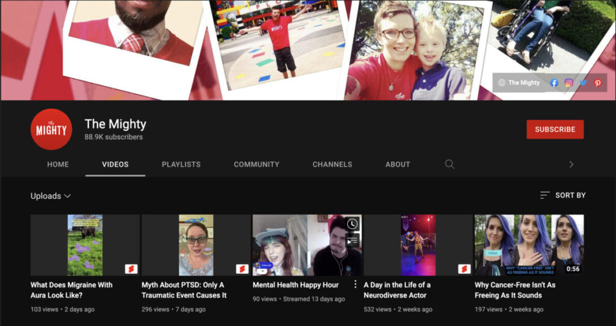Play the Myth About PTSD video thumbnail
The width and height of the screenshot is (616, 326).
(x=196, y=245)
